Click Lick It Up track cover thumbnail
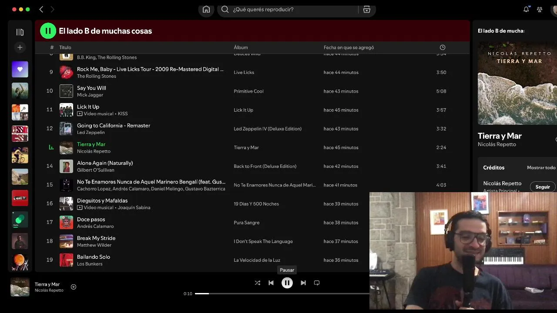Image resolution: width=557 pixels, height=313 pixels. (x=66, y=110)
